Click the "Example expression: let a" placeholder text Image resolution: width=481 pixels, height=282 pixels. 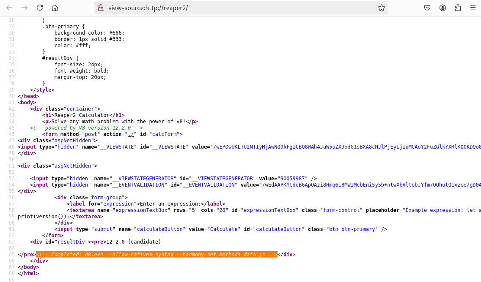point(443,210)
